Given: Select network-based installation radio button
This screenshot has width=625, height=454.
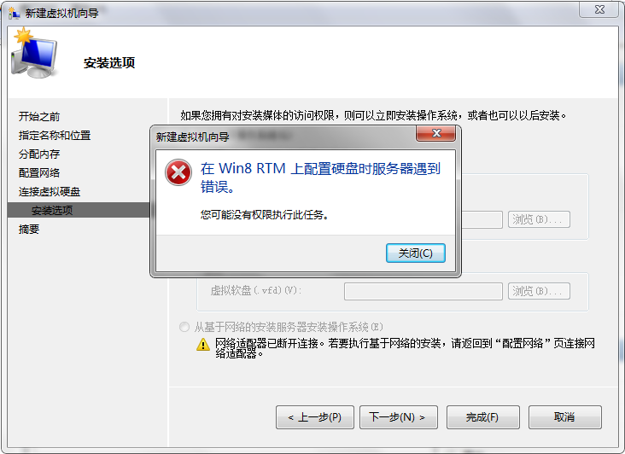Looking at the screenshot, I should [184, 327].
